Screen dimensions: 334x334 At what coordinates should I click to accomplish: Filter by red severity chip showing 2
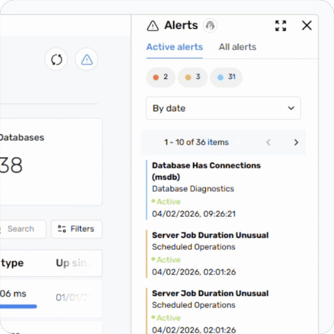[x=160, y=77]
